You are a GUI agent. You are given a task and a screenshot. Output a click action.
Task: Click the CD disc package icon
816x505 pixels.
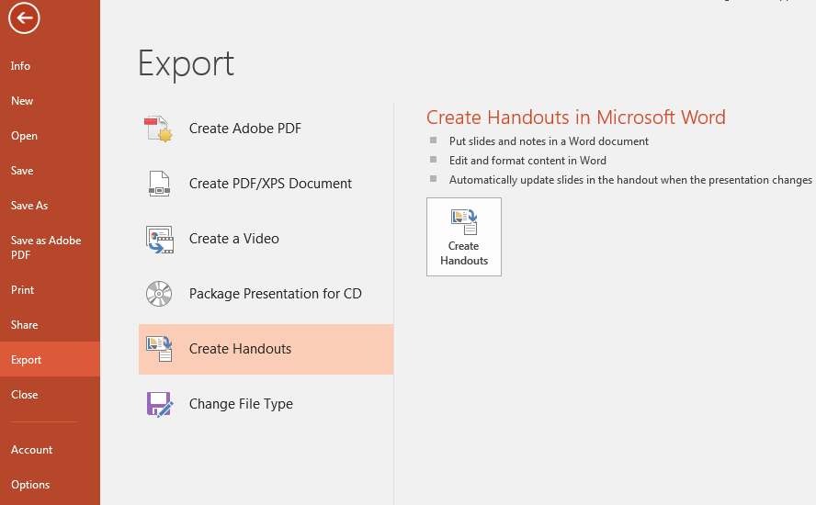159,294
